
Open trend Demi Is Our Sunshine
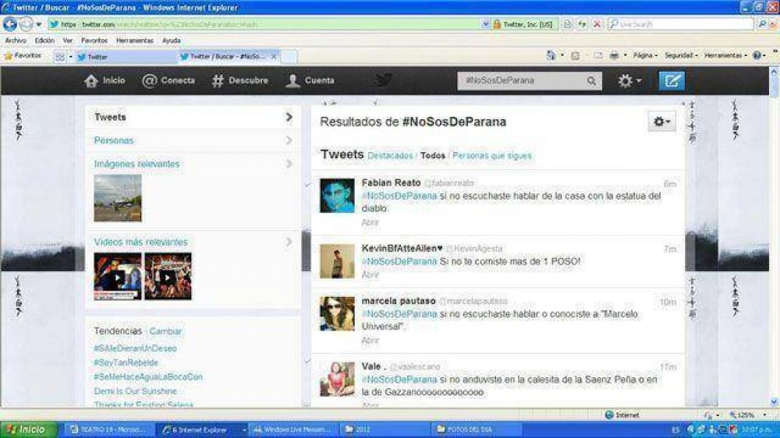[x=135, y=391]
